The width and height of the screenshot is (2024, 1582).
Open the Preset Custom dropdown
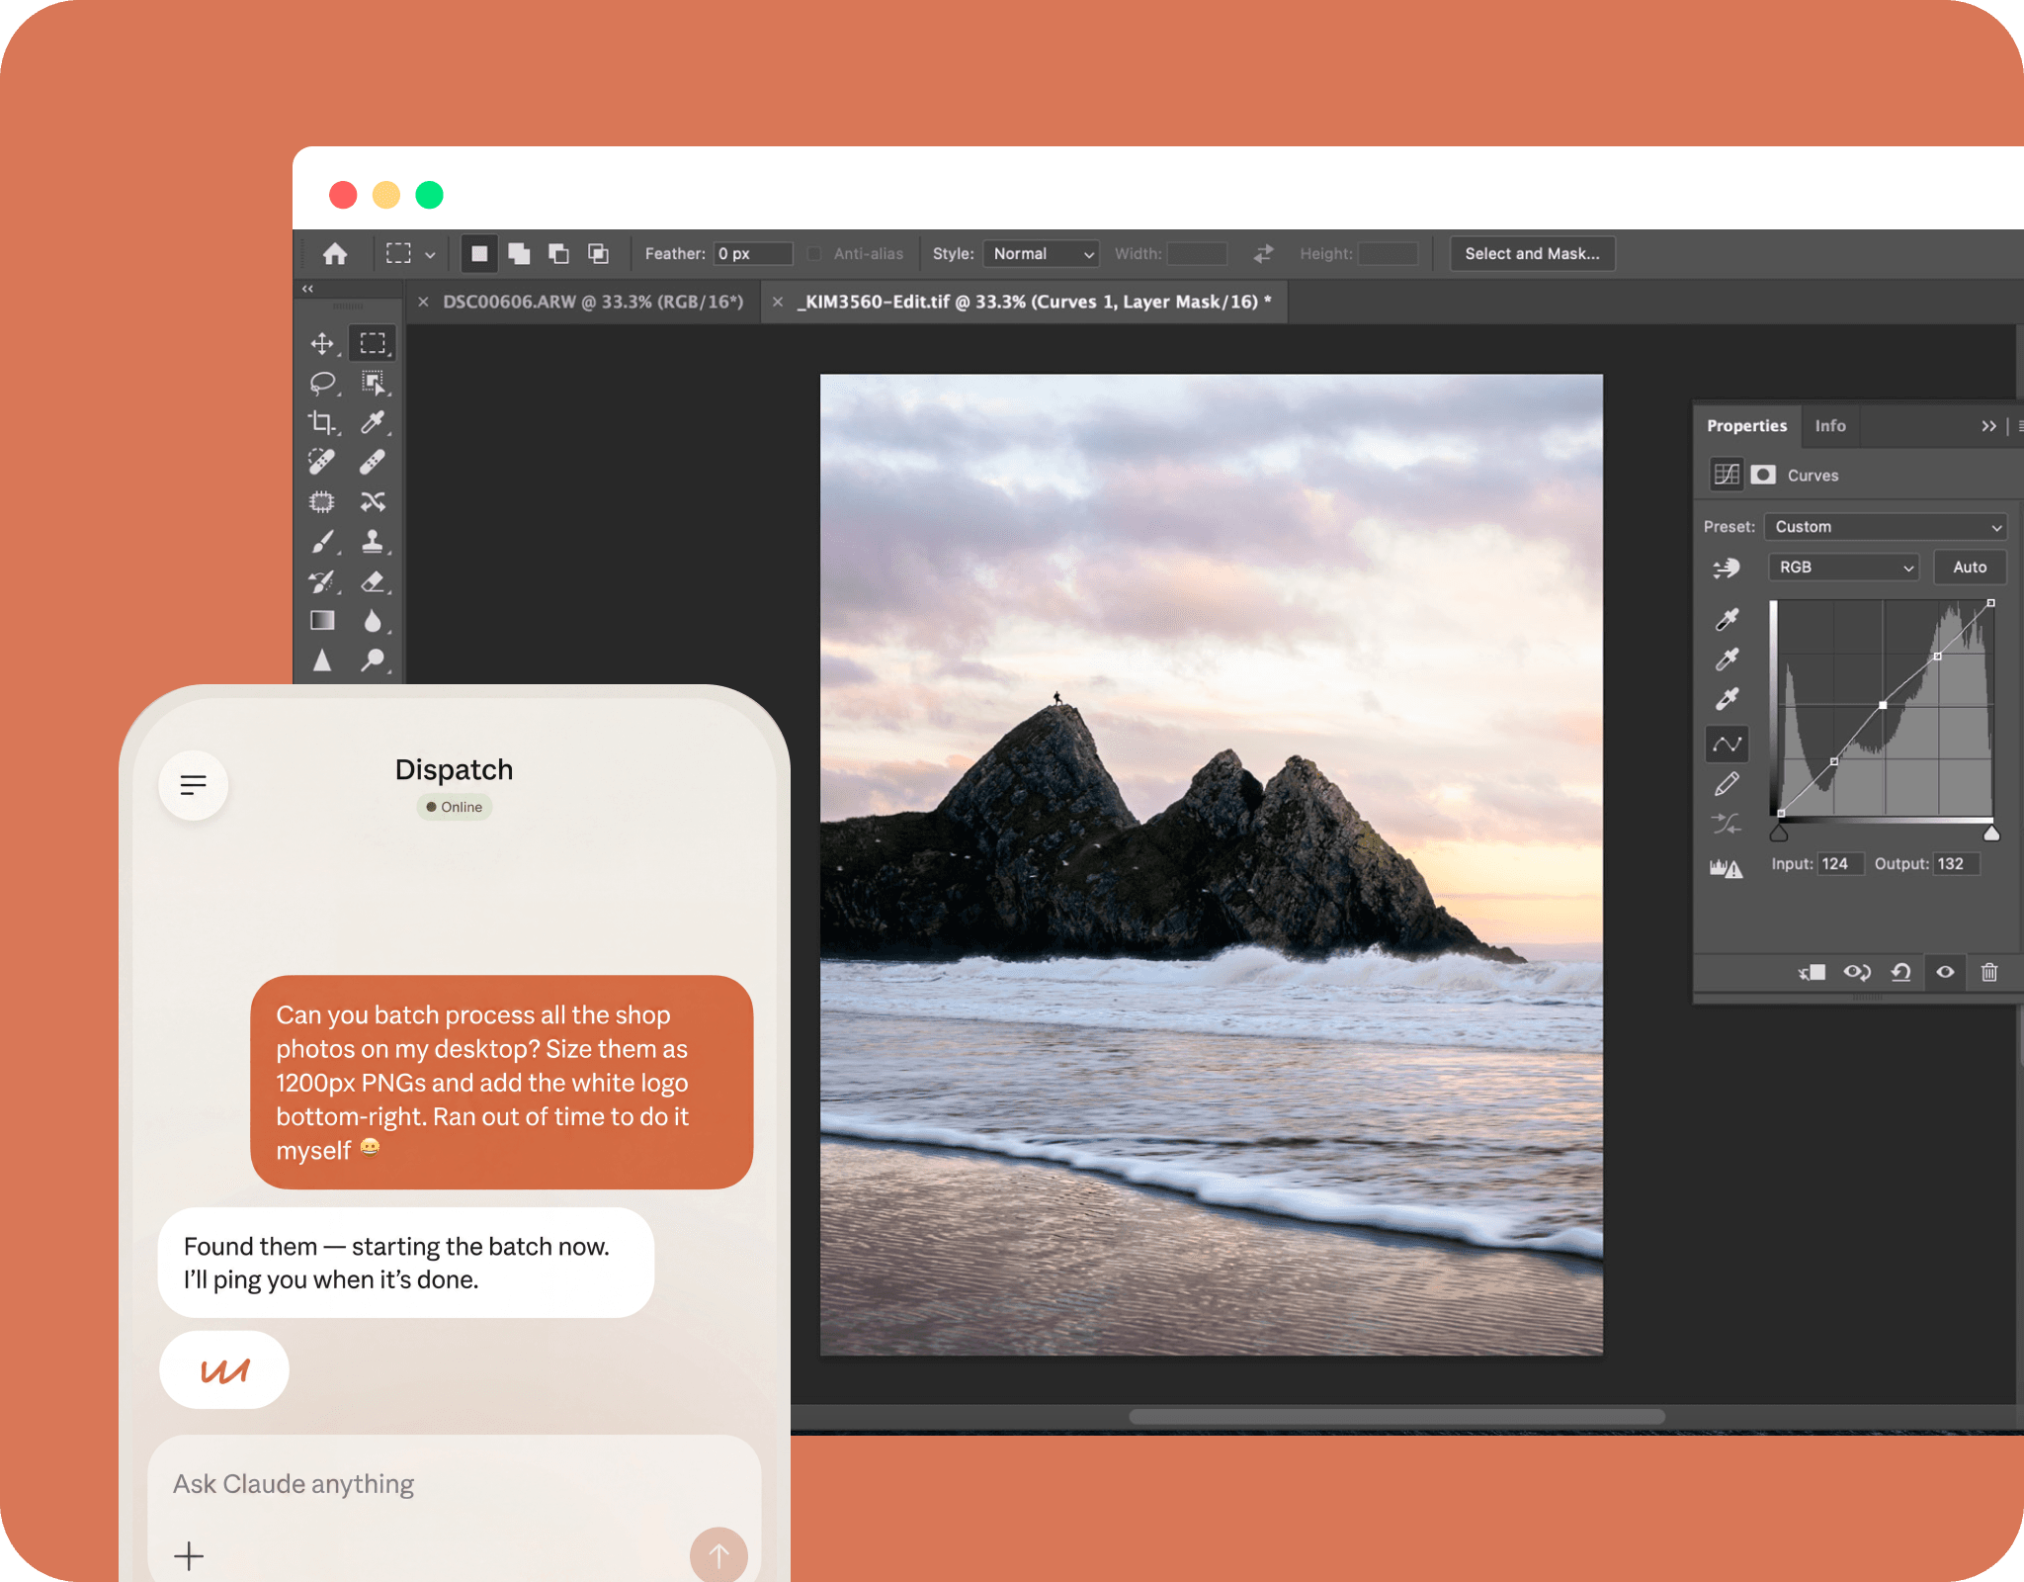1886,527
